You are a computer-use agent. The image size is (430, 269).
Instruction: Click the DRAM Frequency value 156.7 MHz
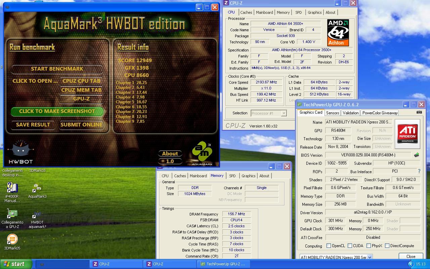(236, 214)
